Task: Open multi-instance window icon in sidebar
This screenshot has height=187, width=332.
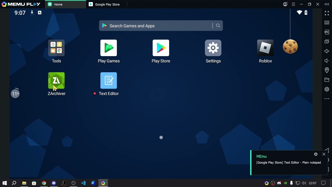Action: pos(327,42)
